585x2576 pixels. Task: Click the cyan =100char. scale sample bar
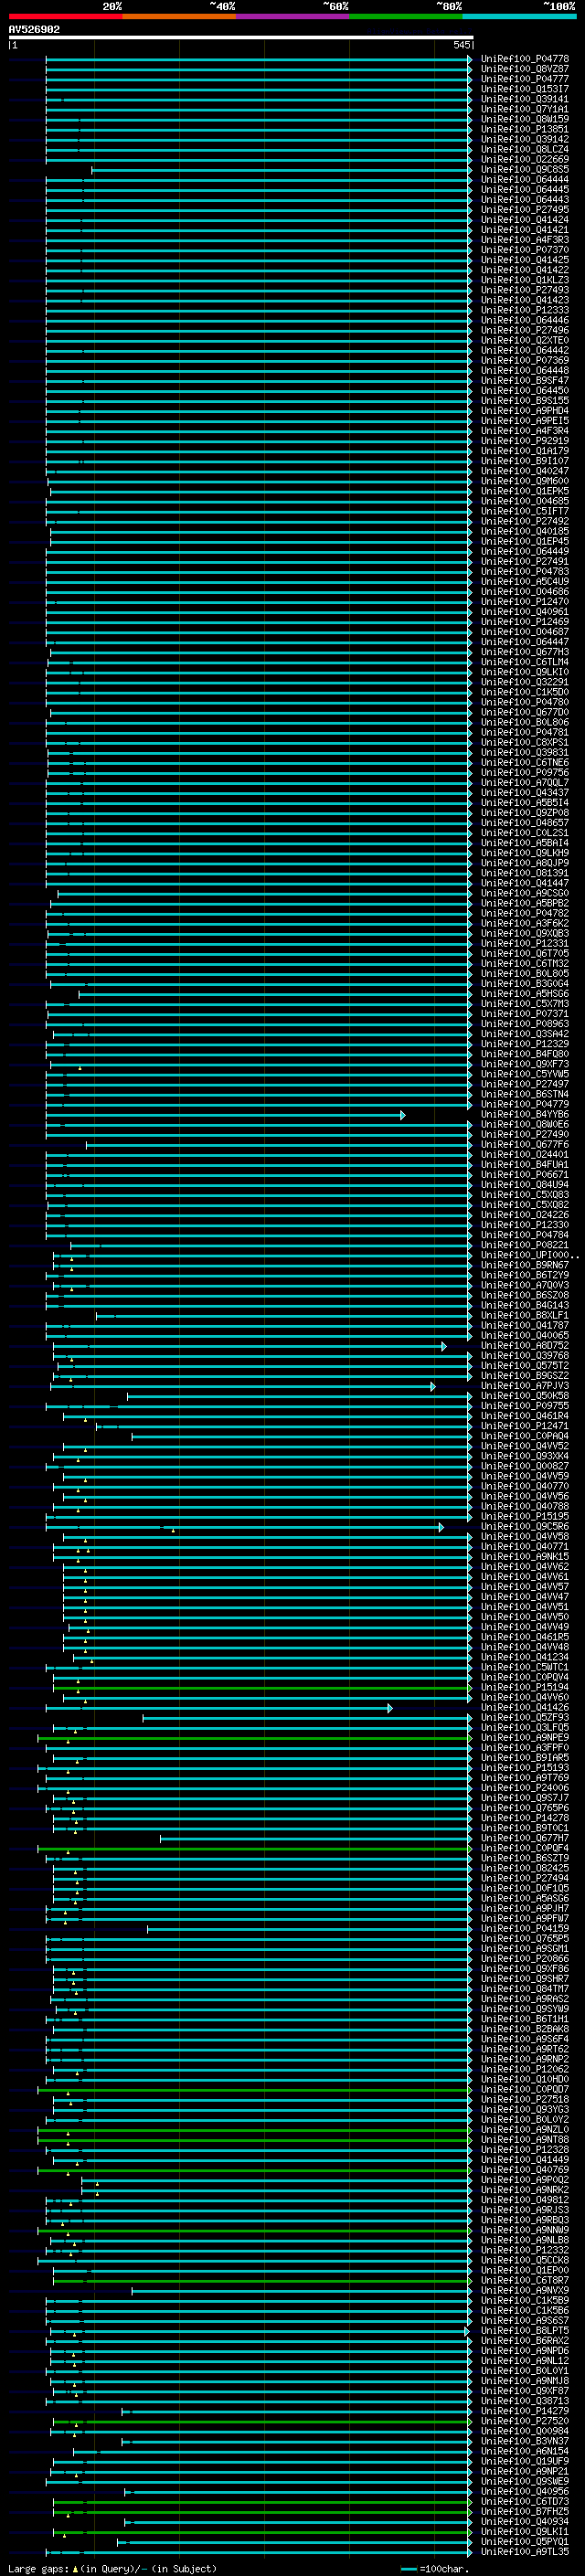pyautogui.click(x=408, y=2568)
